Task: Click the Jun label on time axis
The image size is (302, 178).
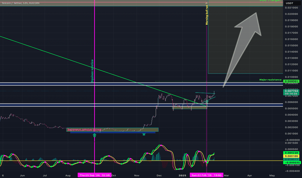Action: (22, 175)
